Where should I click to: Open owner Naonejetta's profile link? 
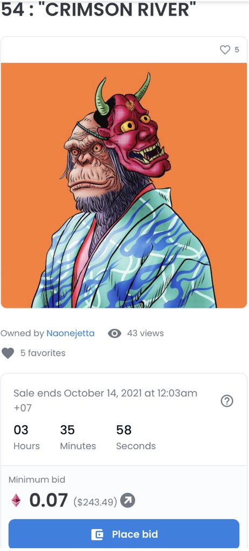[71, 333]
